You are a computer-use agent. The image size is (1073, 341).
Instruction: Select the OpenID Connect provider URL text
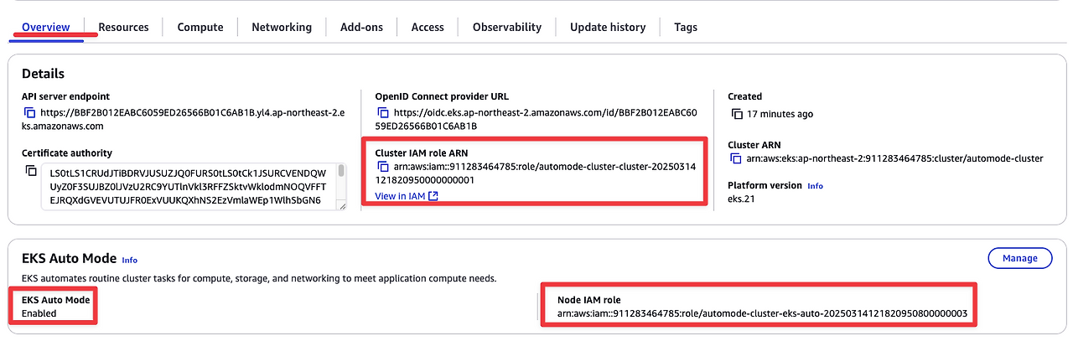536,119
